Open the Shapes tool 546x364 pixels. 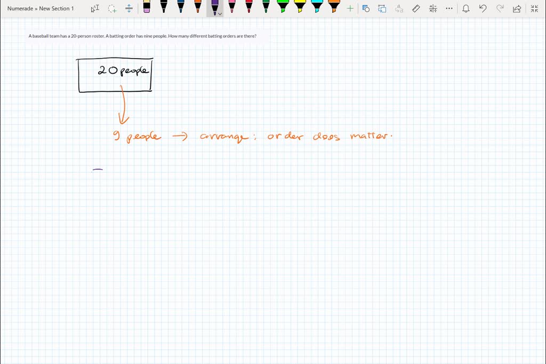pos(366,9)
